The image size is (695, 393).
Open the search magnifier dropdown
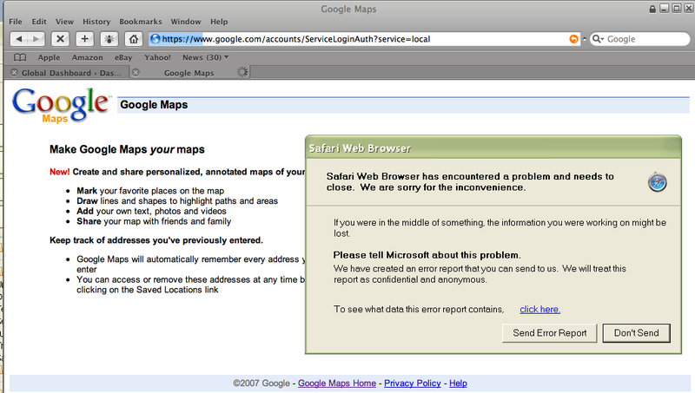pyautogui.click(x=598, y=39)
